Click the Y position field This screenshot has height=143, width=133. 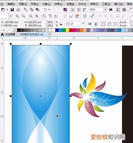[12, 25]
